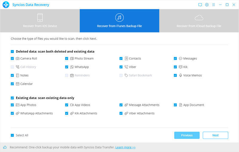The width and height of the screenshot is (239, 152).
Task: Uncheck the Contacts checkbox
Action: [x=121, y=59]
